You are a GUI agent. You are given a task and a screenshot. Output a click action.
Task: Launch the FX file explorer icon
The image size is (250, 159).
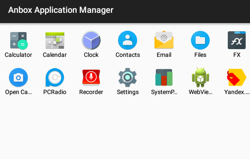click(x=237, y=40)
